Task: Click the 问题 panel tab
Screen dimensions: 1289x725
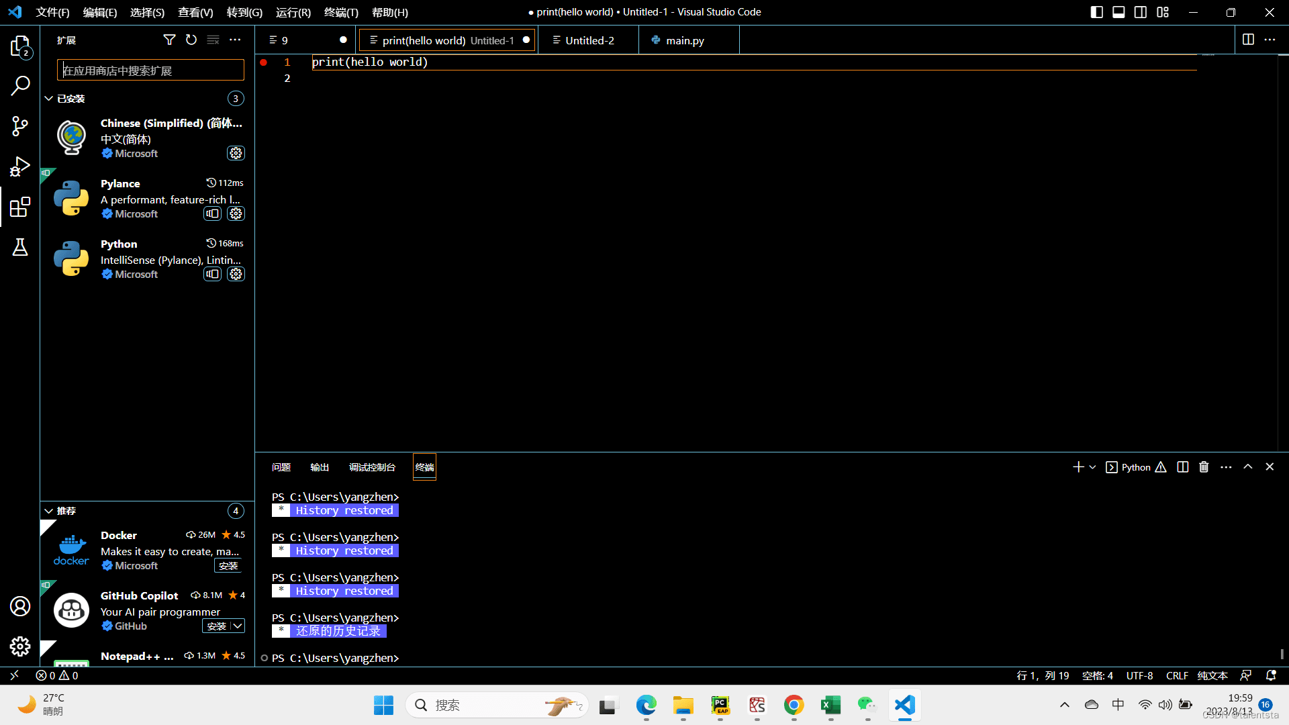Action: point(281,467)
